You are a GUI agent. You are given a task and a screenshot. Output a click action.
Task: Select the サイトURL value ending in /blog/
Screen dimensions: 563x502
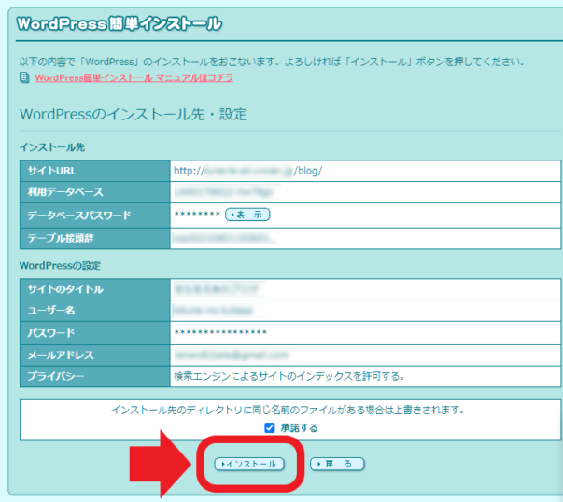(247, 171)
